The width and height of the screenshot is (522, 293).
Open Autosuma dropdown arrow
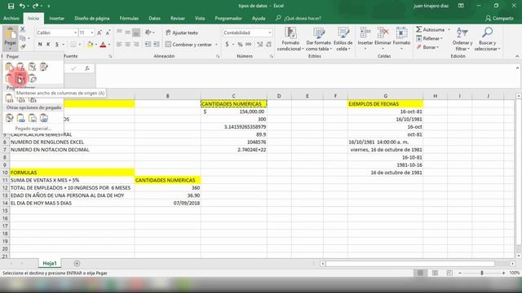[449, 29]
